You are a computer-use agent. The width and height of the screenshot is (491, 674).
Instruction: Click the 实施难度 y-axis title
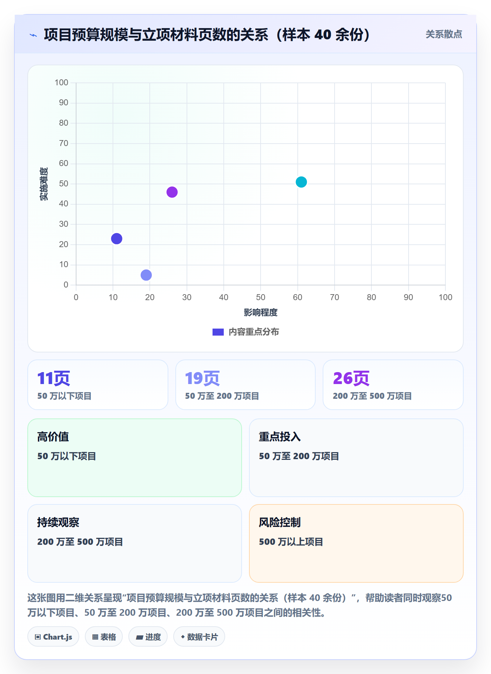click(x=44, y=184)
